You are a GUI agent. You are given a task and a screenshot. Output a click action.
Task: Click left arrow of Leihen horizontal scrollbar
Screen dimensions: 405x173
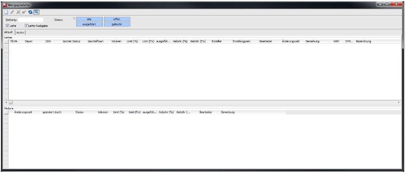(6, 102)
